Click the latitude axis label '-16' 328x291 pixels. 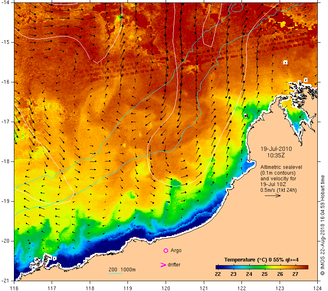[5, 82]
